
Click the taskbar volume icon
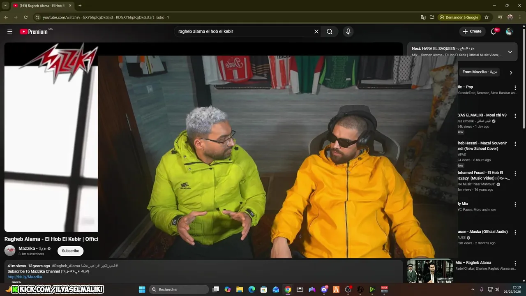click(497, 289)
